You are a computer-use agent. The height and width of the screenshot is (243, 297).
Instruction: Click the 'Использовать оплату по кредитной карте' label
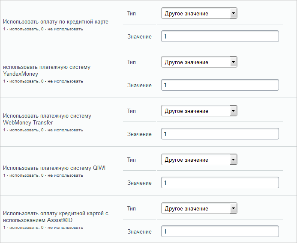click(56, 22)
